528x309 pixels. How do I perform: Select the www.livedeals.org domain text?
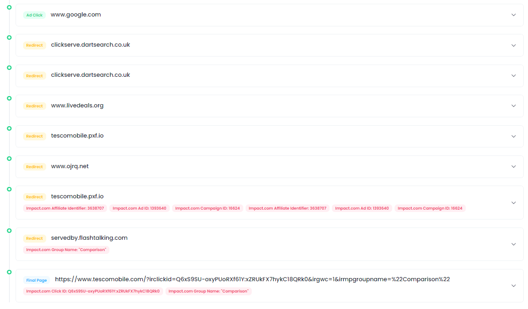[x=77, y=106]
